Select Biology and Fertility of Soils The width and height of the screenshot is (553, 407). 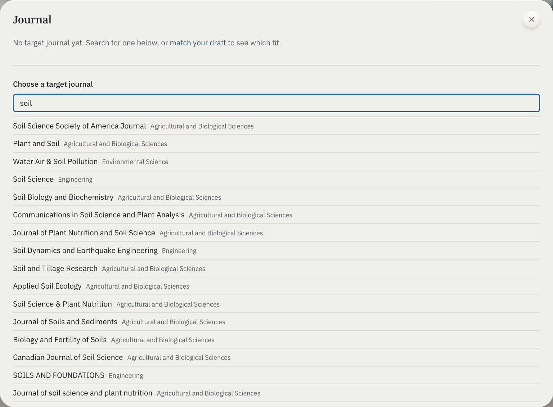[x=276, y=340]
